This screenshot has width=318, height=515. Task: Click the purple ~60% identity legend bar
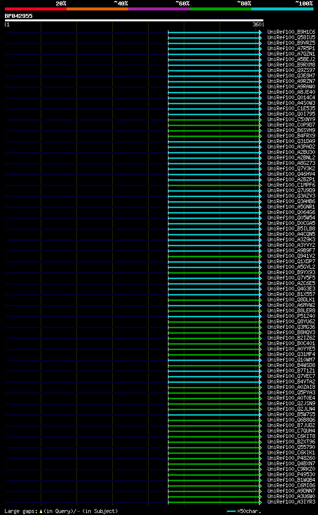click(x=159, y=9)
